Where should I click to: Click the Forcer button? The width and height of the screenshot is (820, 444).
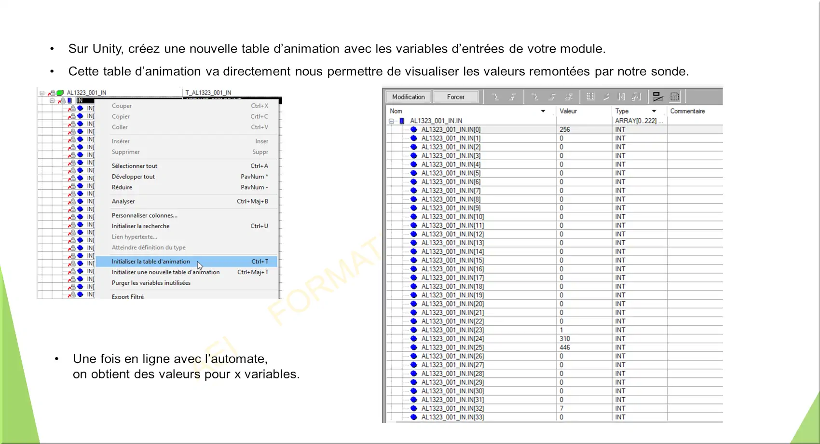coord(456,97)
